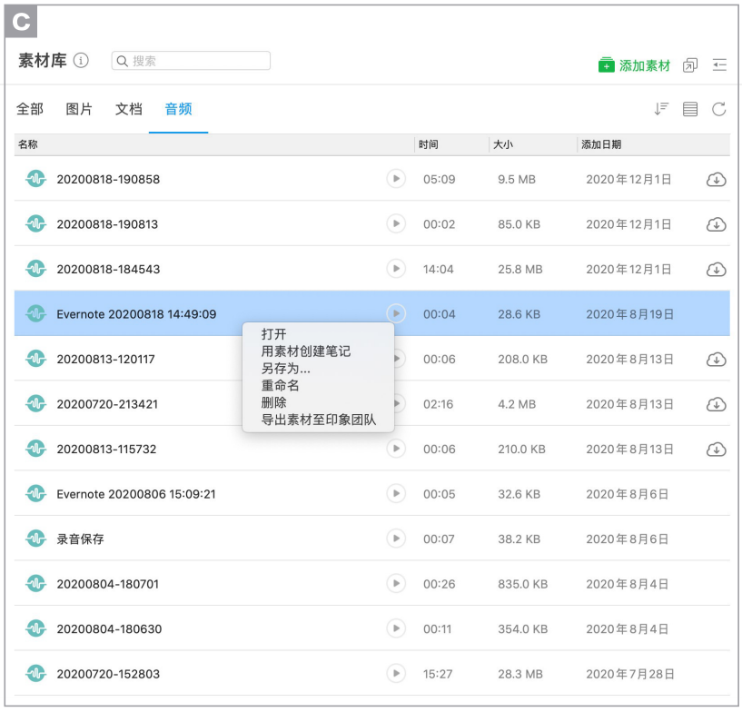Collapse the side panel icon
742x712 pixels.
point(719,64)
